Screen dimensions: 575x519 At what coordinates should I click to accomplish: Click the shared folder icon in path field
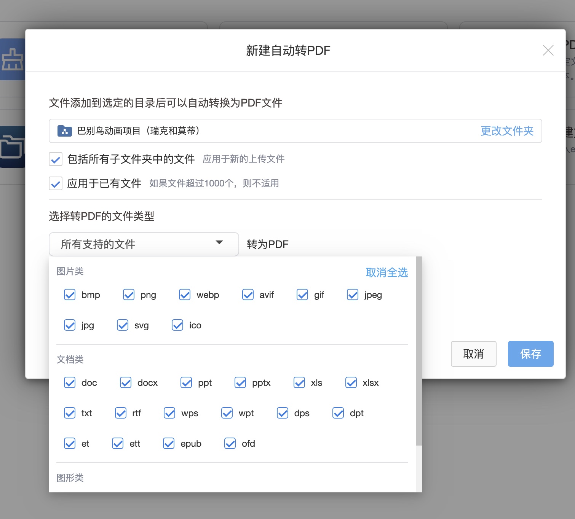(65, 131)
